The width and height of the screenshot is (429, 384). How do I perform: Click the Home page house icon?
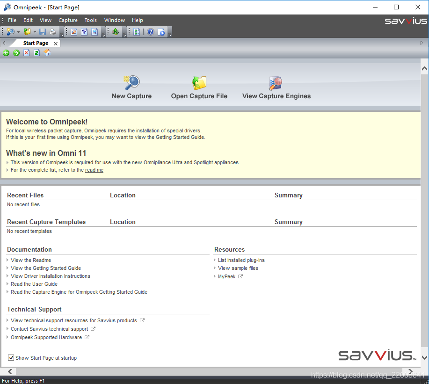47,52
